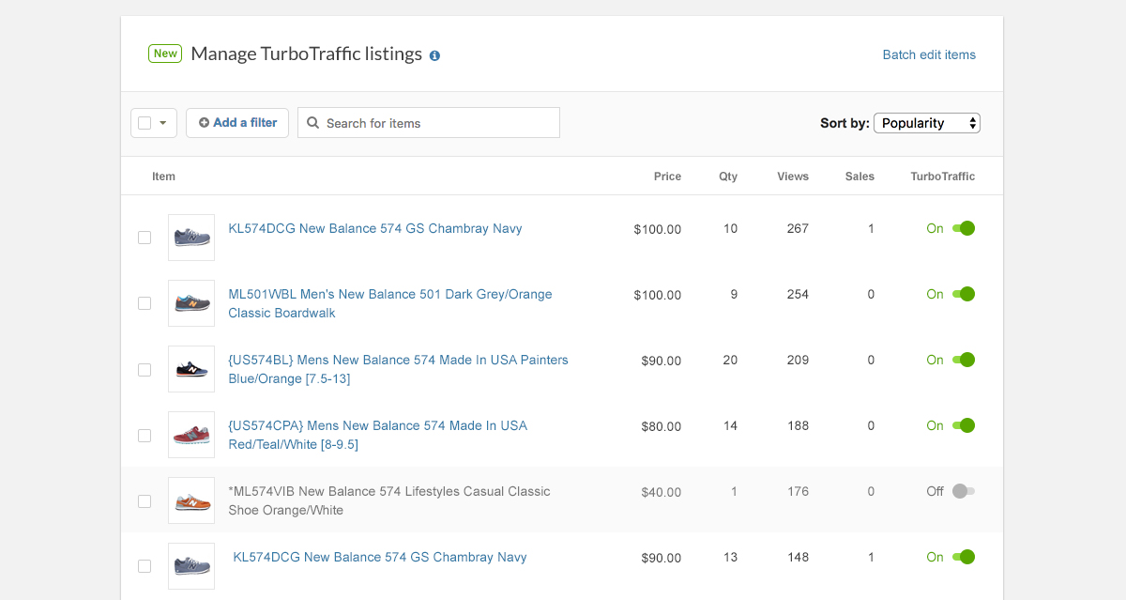Click the Qty column header
The height and width of the screenshot is (600, 1126).
coord(728,177)
